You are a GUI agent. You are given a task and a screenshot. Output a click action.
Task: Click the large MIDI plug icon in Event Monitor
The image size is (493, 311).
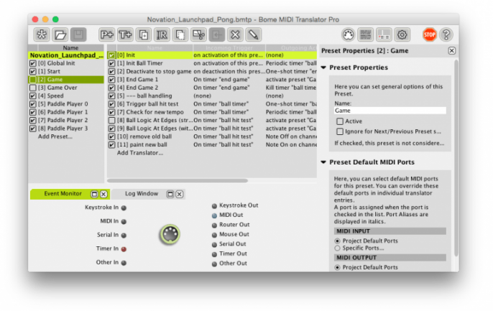tap(170, 234)
